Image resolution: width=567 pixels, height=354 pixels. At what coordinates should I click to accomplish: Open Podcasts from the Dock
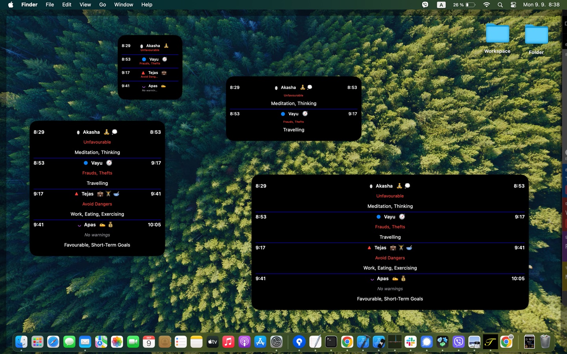pos(245,342)
